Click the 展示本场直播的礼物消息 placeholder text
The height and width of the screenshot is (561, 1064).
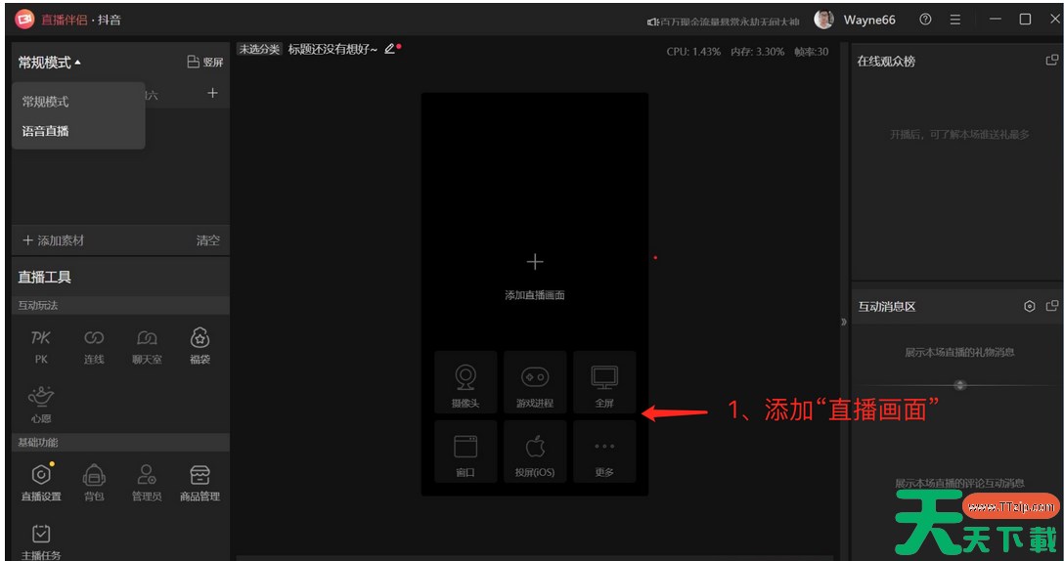coord(959,352)
